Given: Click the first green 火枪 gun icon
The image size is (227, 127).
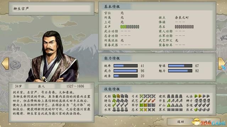Looking at the screenshot, I should (114, 105).
